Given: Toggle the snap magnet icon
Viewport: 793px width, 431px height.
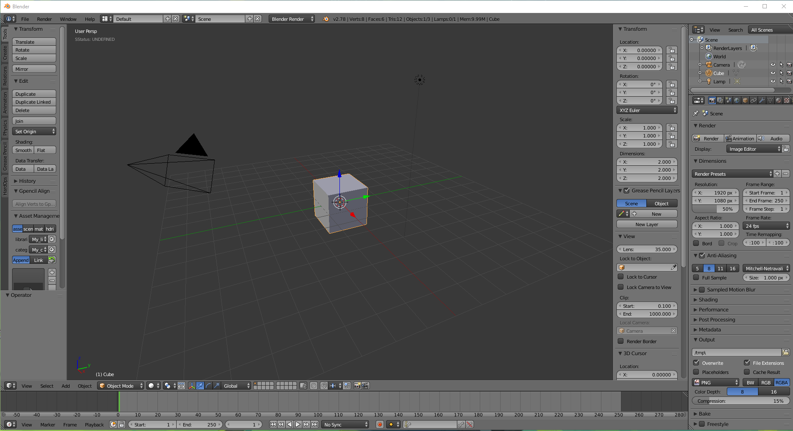Looking at the screenshot, I should click(x=324, y=386).
